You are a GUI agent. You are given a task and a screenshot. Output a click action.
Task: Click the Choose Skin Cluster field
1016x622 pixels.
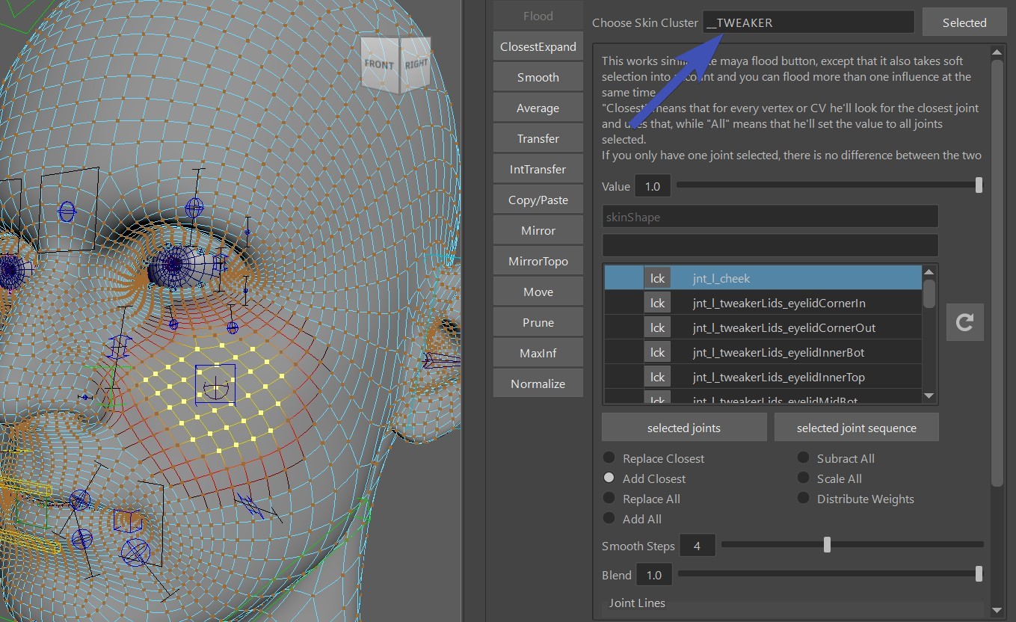click(x=808, y=22)
